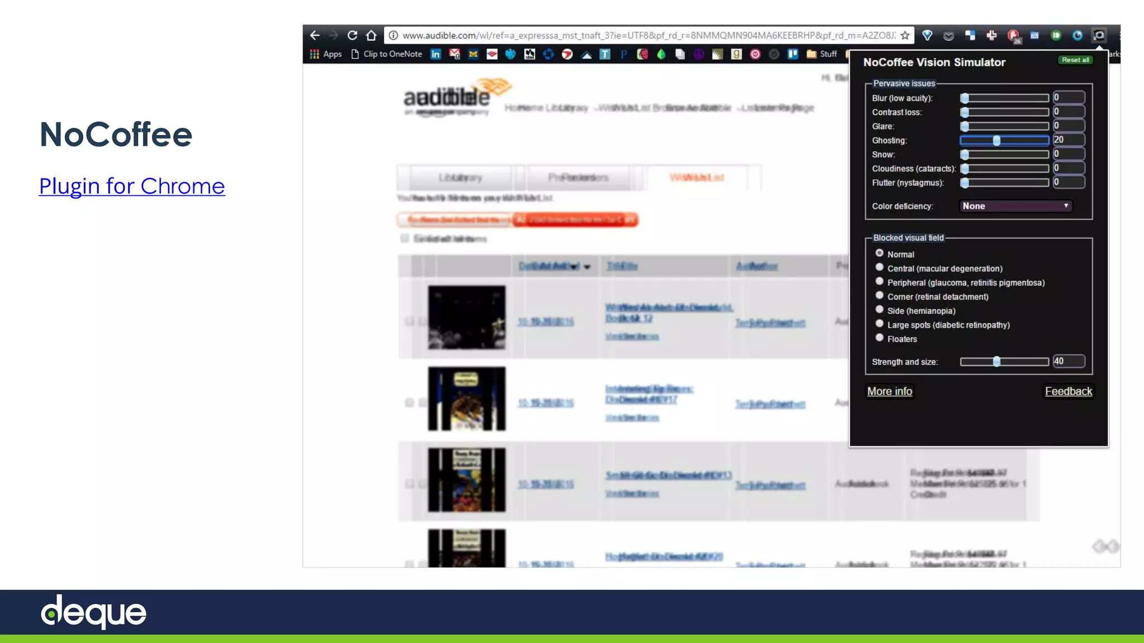Viewport: 1144px width, 643px height.
Task: Open the Feedback link
Action: pyautogui.click(x=1069, y=391)
